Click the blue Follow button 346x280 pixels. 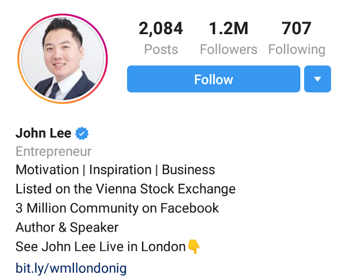[213, 79]
